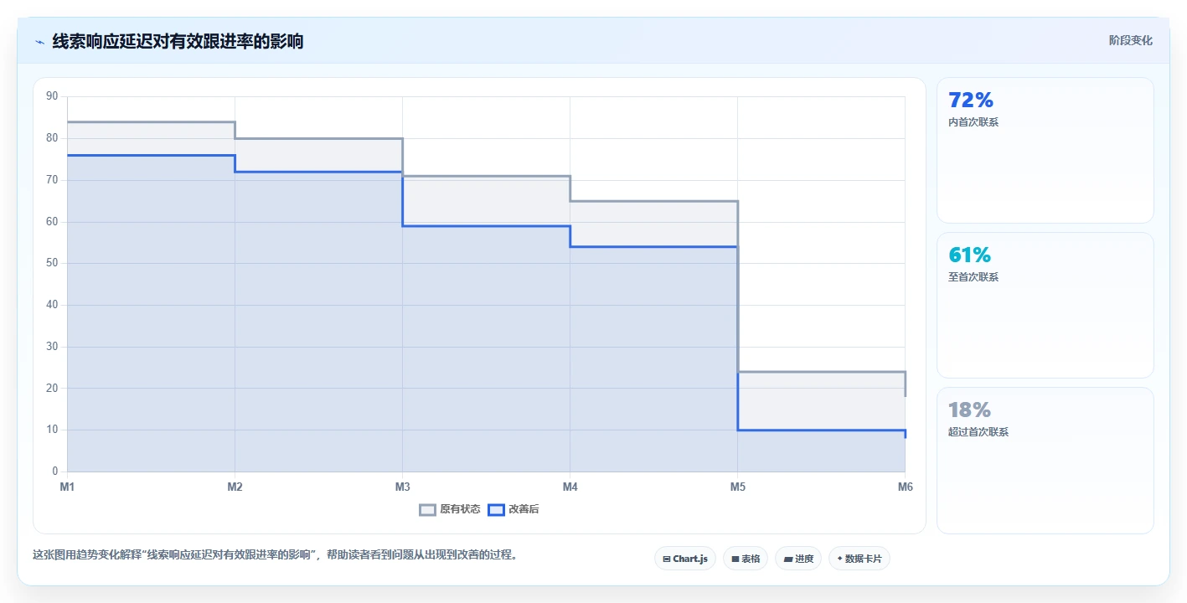This screenshot has width=1187, height=603.
Task: Select the 数据卡片 tag
Action: [x=859, y=559]
